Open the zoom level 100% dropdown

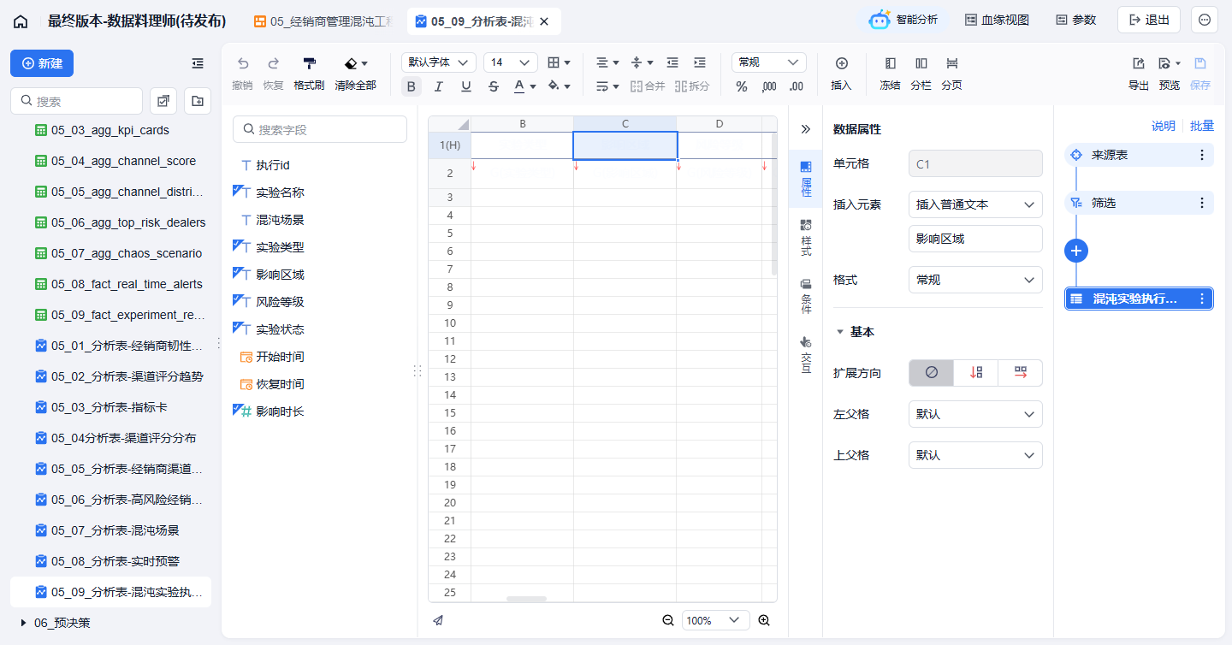pyautogui.click(x=716, y=621)
